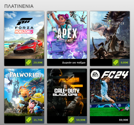134x125 pixels.
Task: Open the Monster Hunter World cover art
Action: pos(110,35)
